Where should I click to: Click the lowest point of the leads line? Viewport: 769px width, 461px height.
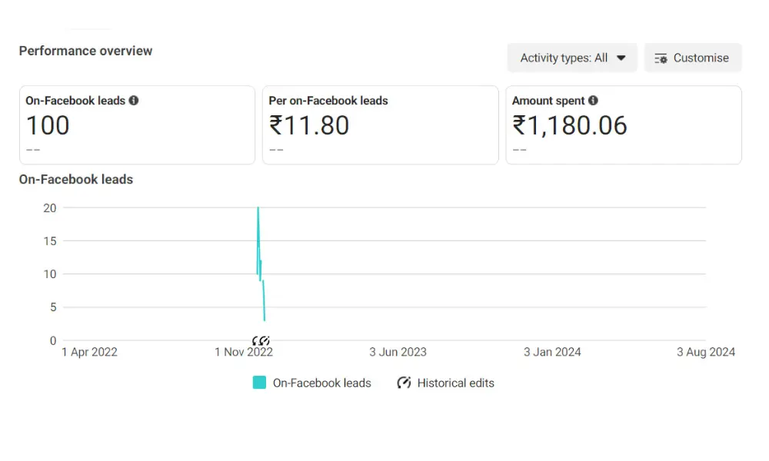pos(265,320)
